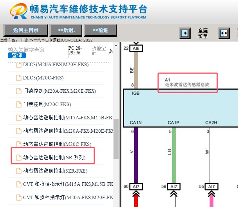238x207 pixels.
Task: Click document icon beside 门锁控制(M20A-FKS,M20E-FKS)
Action: click(x=19, y=91)
